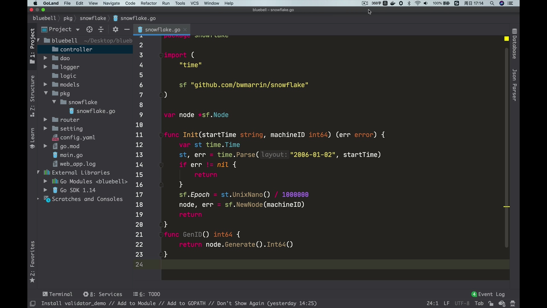547x308 pixels.
Task: Open the Database tool window
Action: (515, 44)
